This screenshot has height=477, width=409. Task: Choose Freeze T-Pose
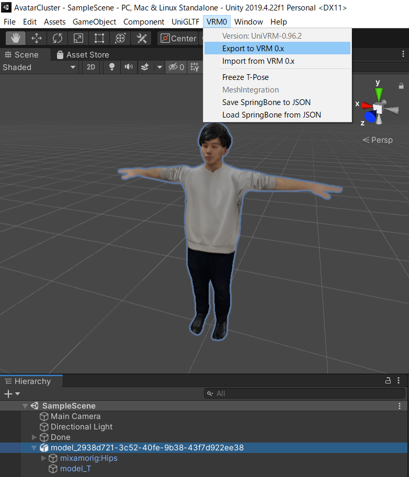click(277, 77)
